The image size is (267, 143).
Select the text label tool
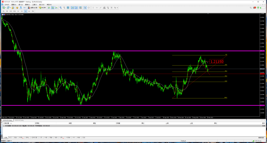tap(112, 8)
